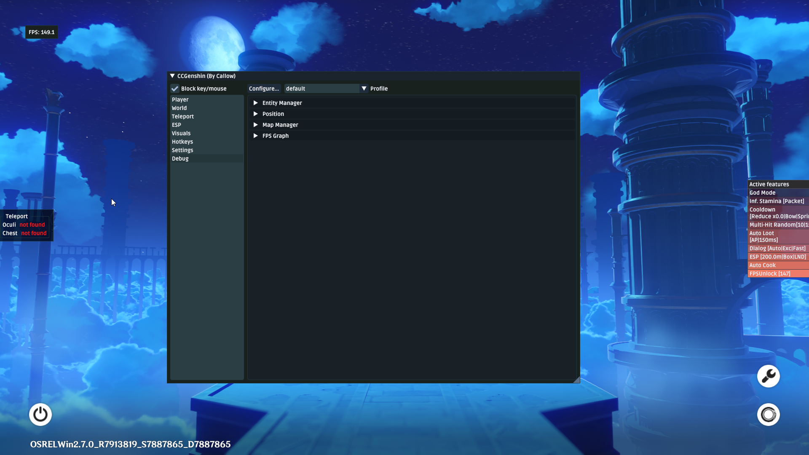Click the FPSUnlock [147] entry
Viewport: 809px width, 455px height.
click(x=778, y=273)
